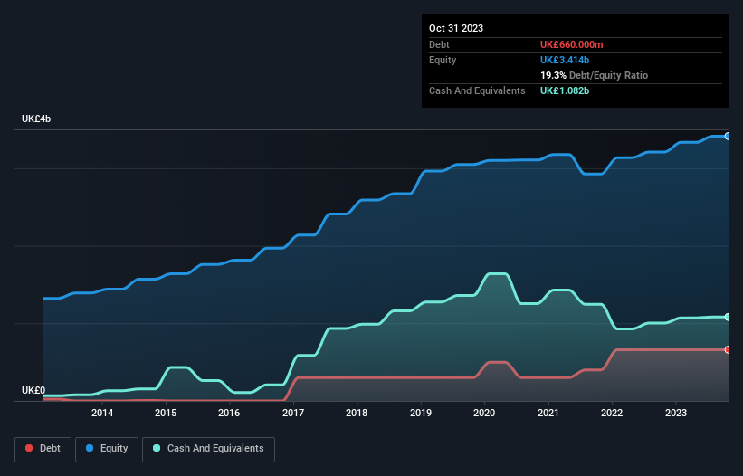Click the 2018 x-axis label
The height and width of the screenshot is (476, 743).
(357, 413)
